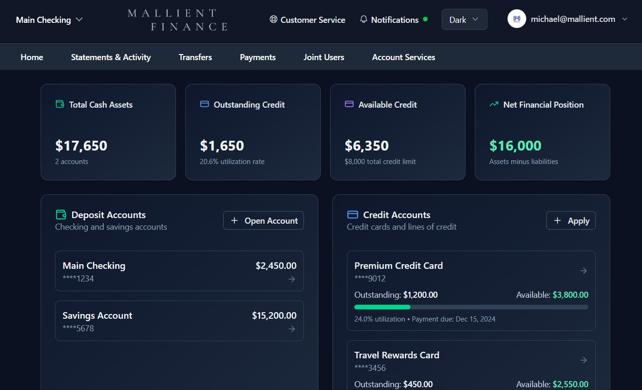Click the card icon next to Outstanding Credit
The height and width of the screenshot is (390, 642).
click(x=204, y=104)
